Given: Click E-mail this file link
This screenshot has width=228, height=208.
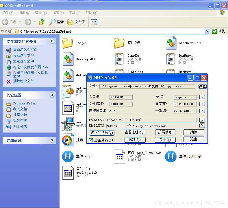Looking at the screenshot, I should (30, 74).
